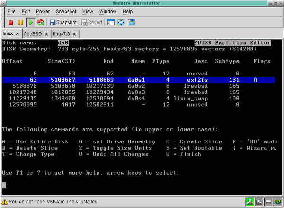This screenshot has height=208, width=284.
Task: Click 'Q = Finish' command text
Action: pyautogui.click(x=184, y=154)
